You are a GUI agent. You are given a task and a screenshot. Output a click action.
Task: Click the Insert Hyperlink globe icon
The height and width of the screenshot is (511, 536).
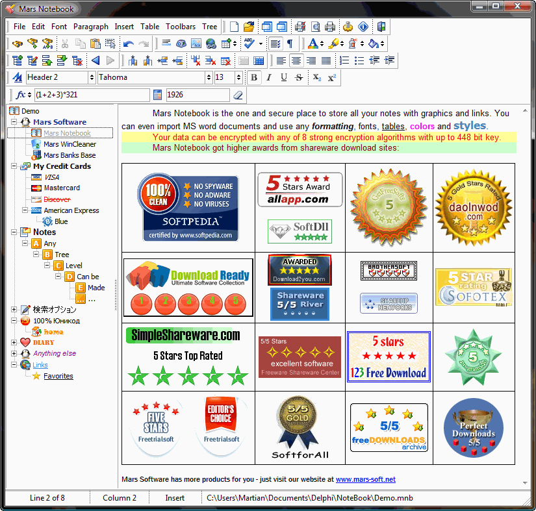(211, 44)
